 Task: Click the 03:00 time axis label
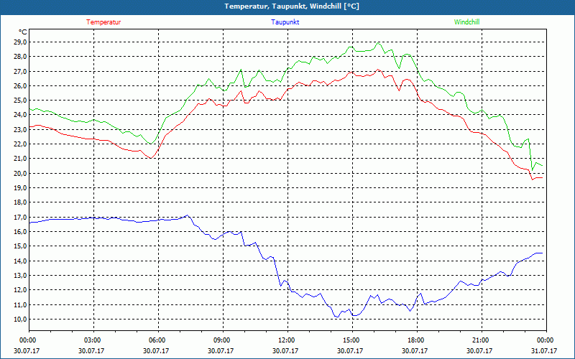[91, 340]
